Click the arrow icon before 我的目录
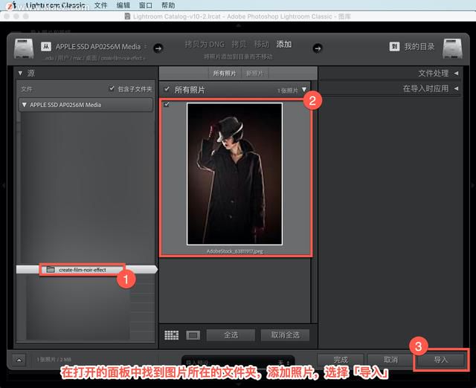 point(318,48)
